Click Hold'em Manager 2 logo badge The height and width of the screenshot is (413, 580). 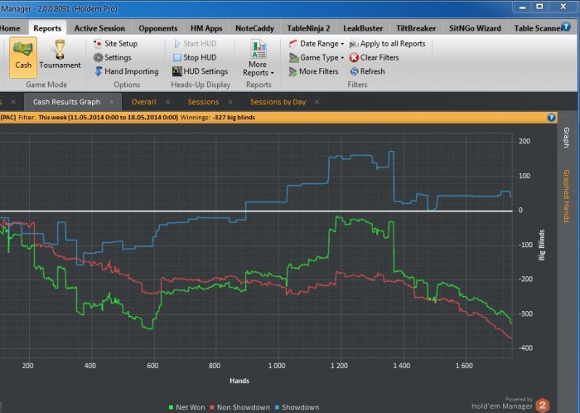543,406
